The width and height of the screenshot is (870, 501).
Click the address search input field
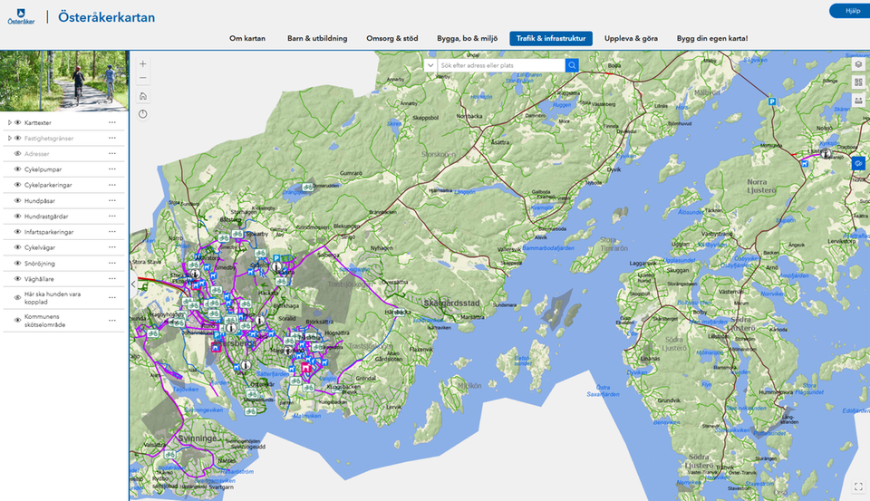[x=499, y=65]
